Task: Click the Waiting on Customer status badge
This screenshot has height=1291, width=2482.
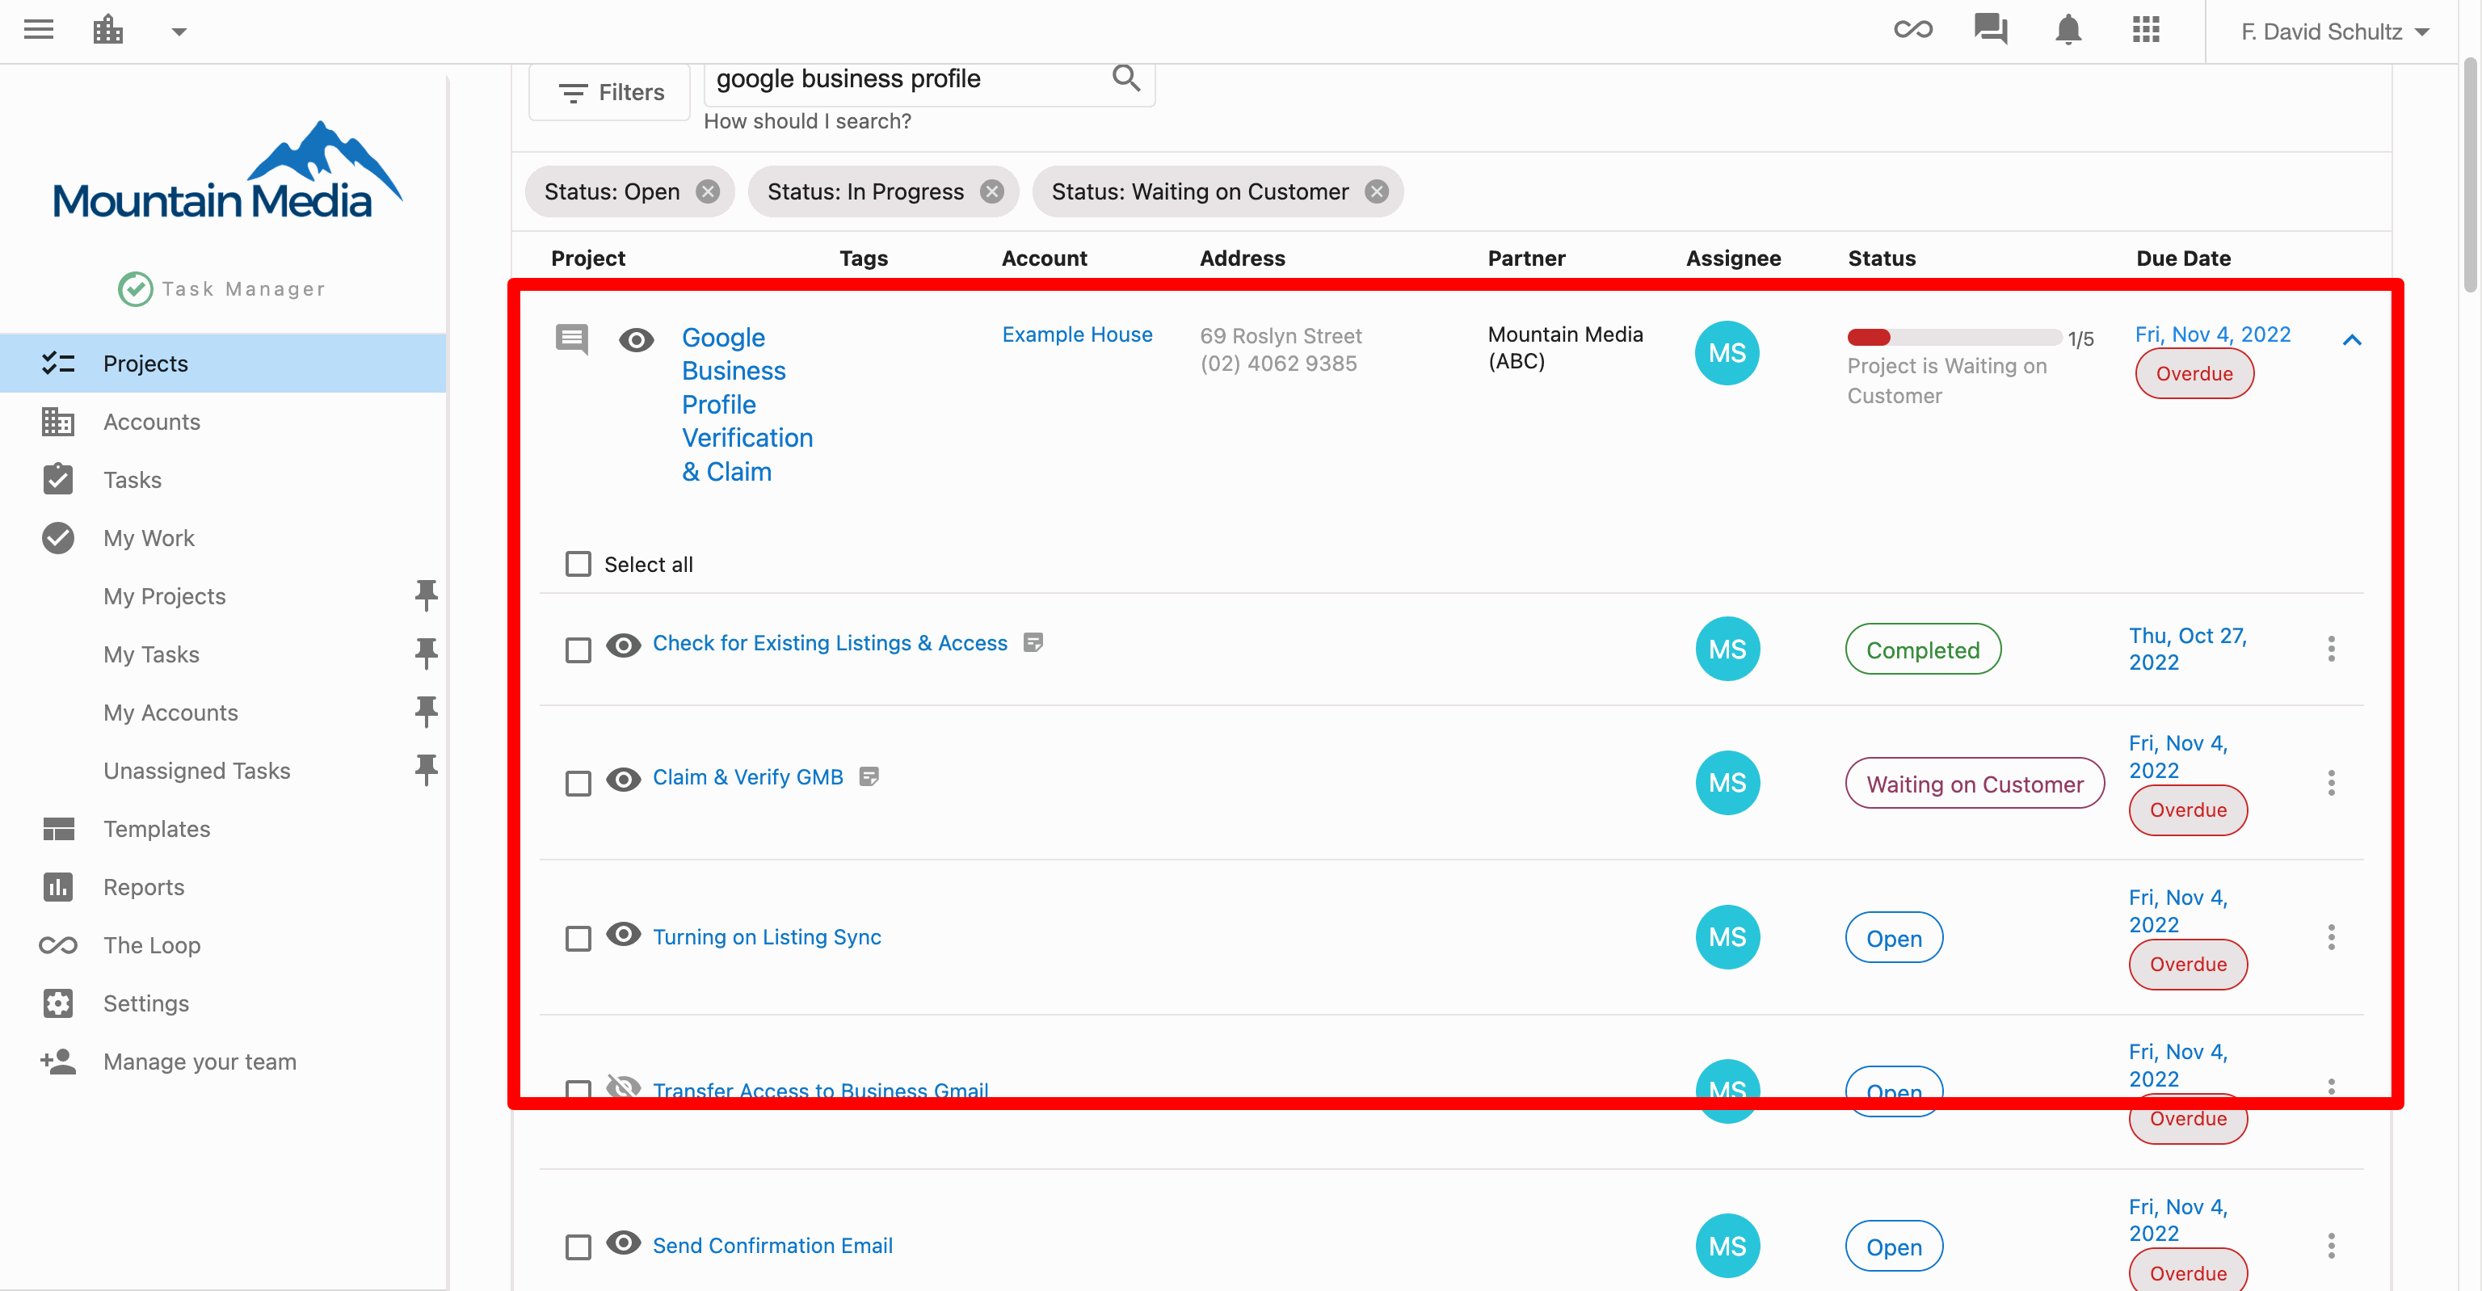Action: point(1975,784)
